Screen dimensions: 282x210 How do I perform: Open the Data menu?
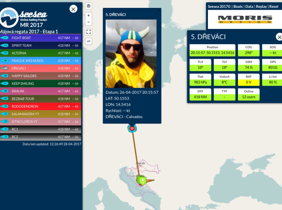point(249,7)
